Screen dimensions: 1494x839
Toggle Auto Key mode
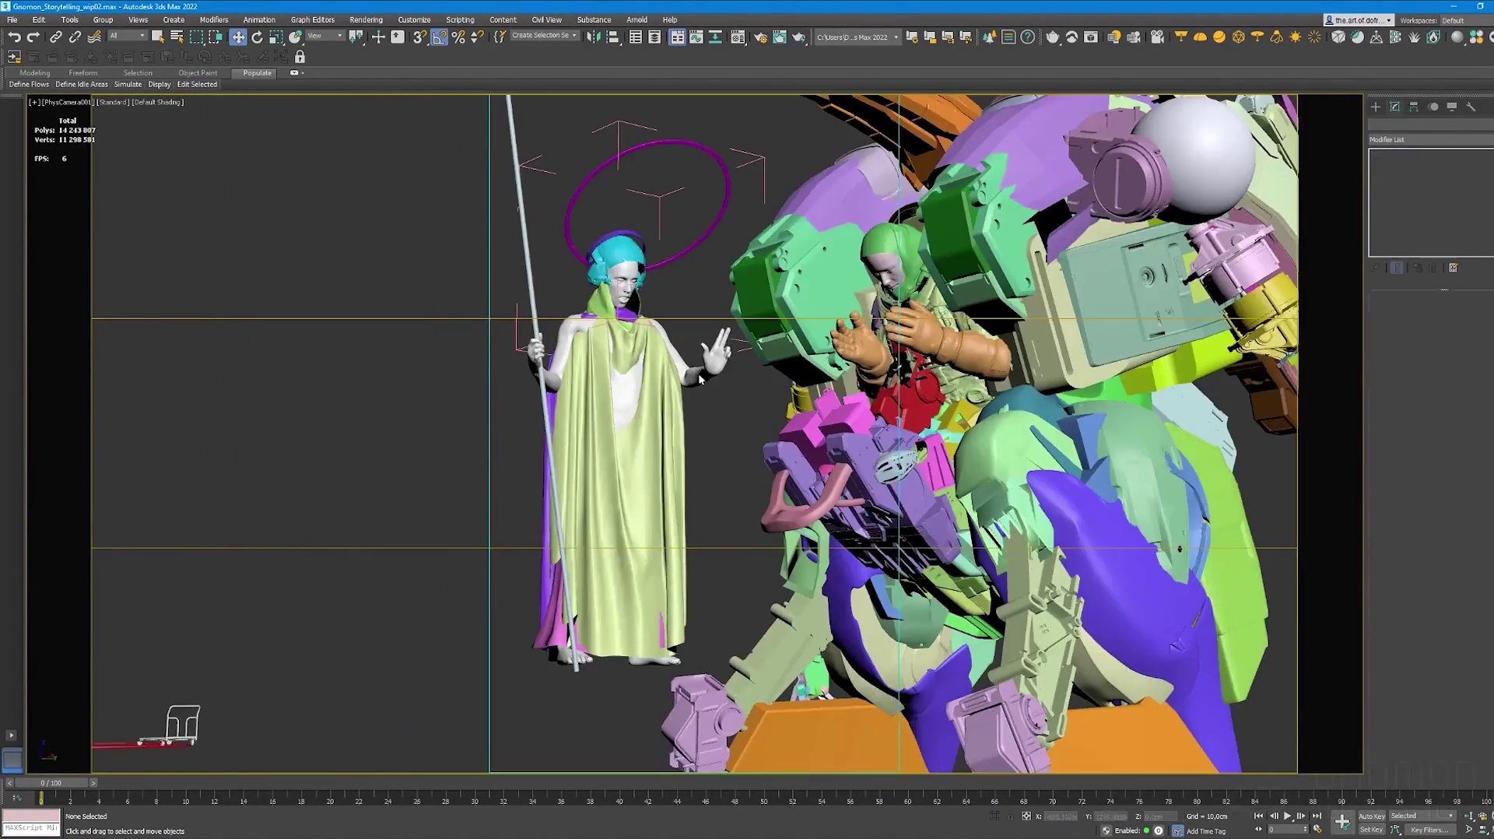tap(1371, 816)
